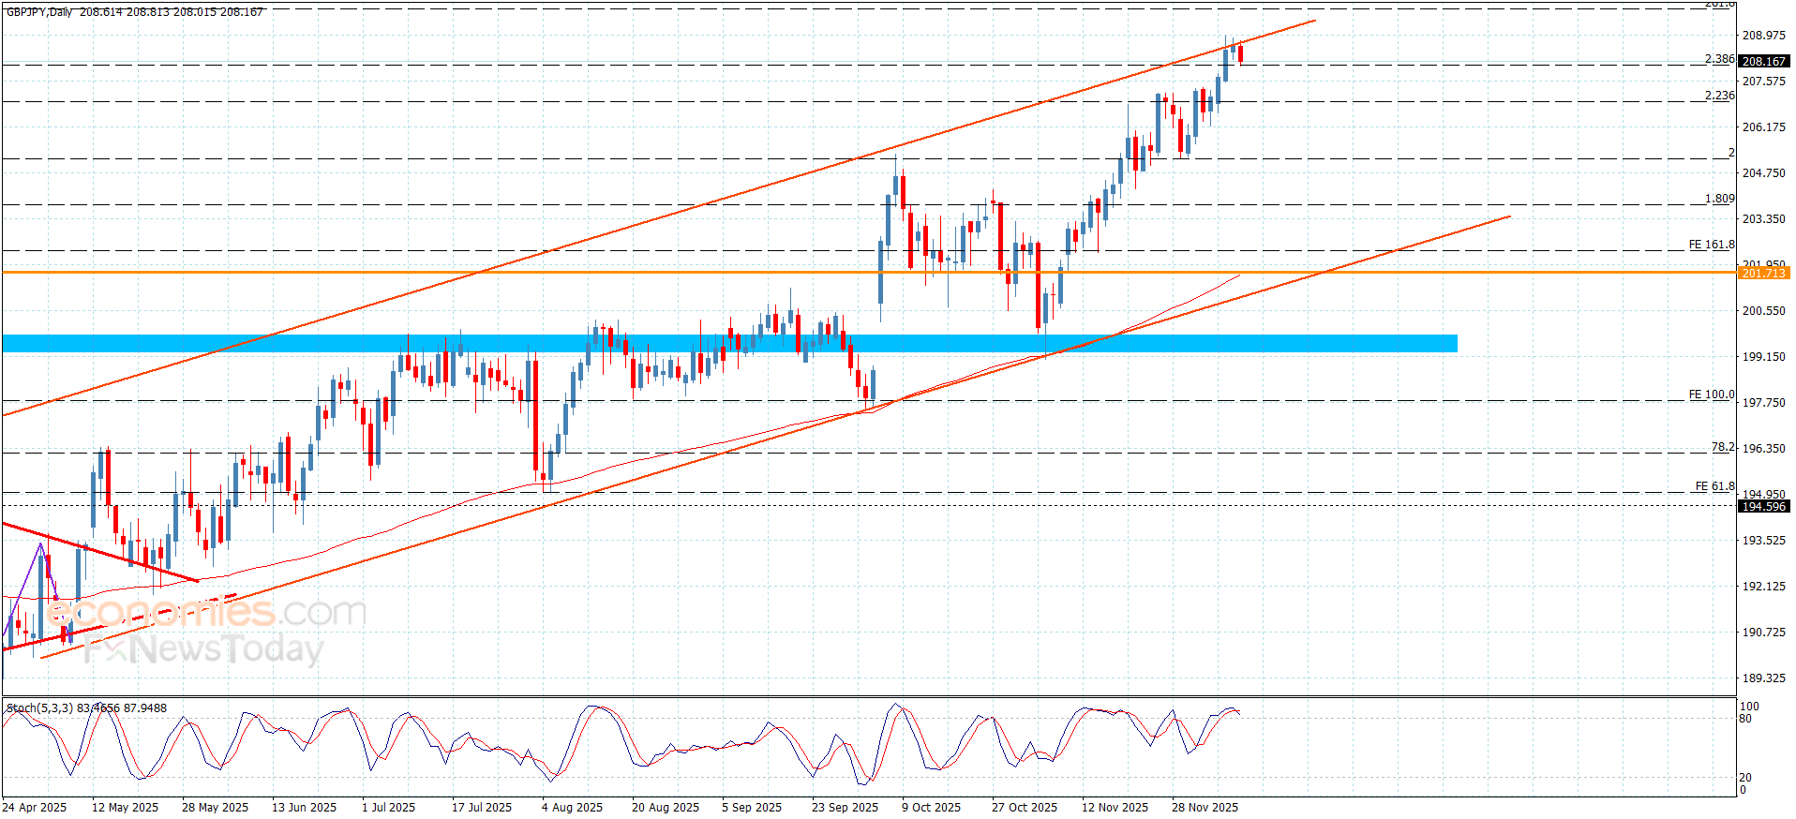
Task: Click the 13 Jun 2025 date label
Action: (x=304, y=808)
